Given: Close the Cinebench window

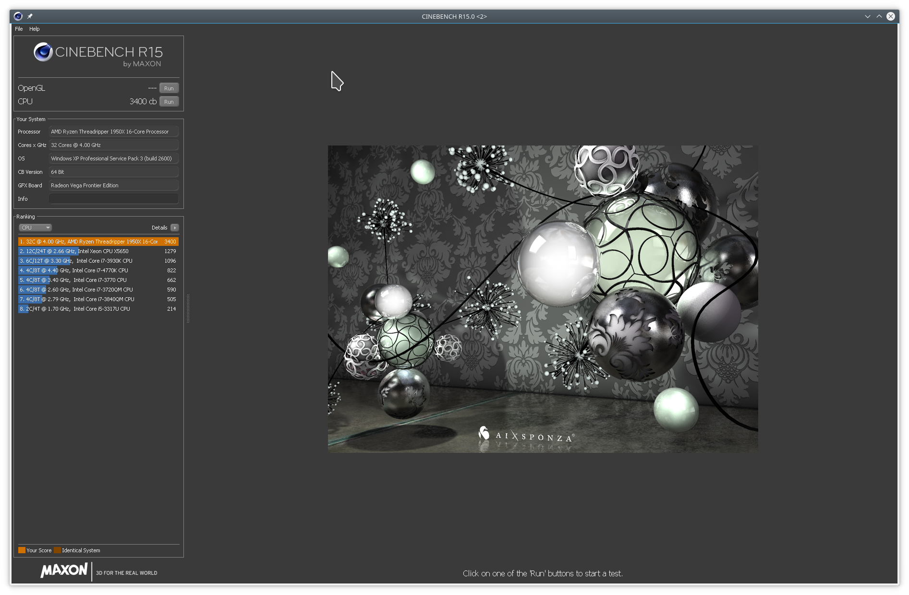Looking at the screenshot, I should (x=891, y=16).
